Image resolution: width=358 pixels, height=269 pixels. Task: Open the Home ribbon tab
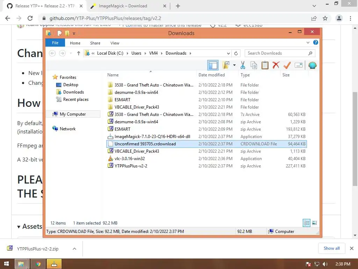point(75,43)
